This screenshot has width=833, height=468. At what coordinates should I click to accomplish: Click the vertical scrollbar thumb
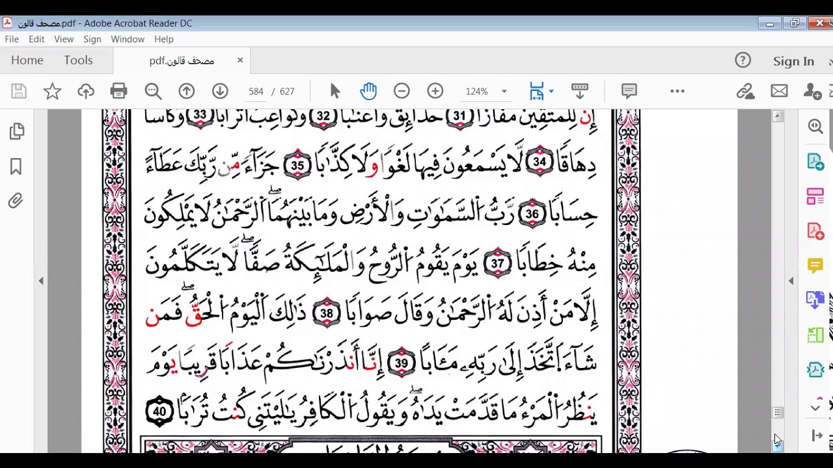click(x=778, y=413)
